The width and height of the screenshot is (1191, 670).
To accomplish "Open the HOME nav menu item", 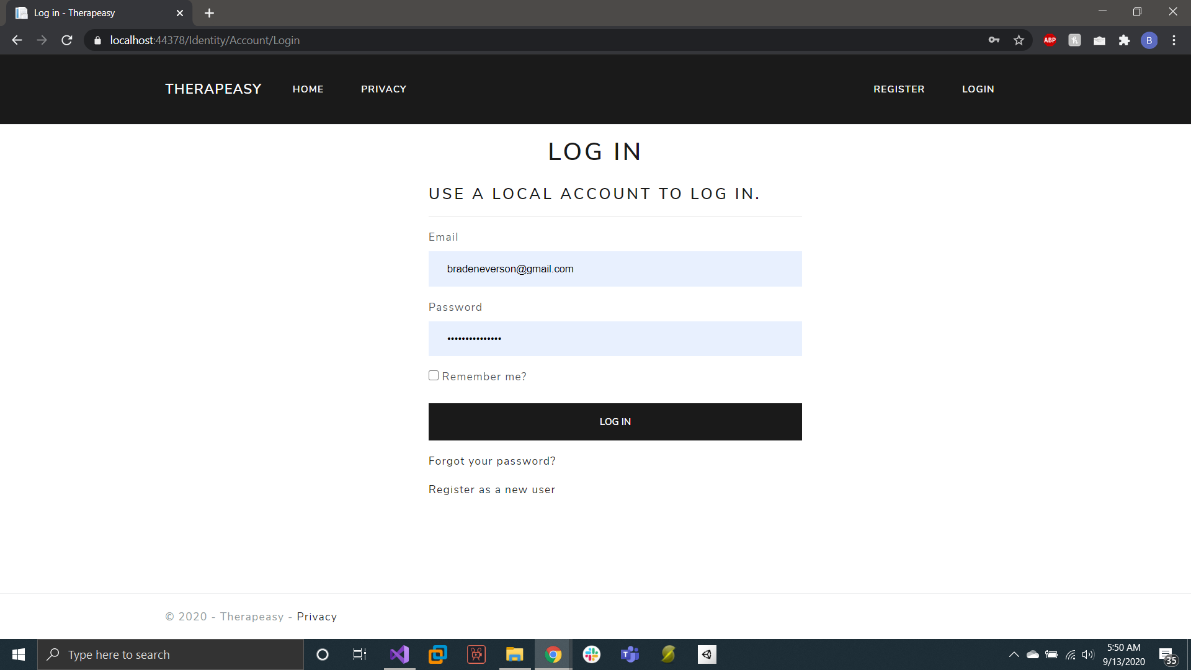I will coord(308,89).
